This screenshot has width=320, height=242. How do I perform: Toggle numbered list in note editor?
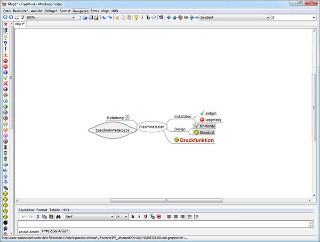pyautogui.click(x=196, y=217)
